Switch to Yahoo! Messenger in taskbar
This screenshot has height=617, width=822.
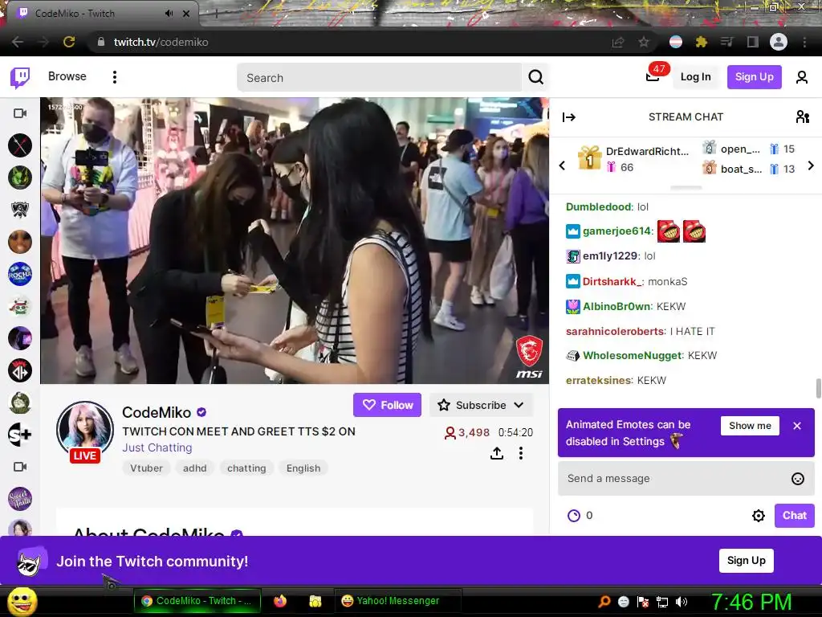click(x=397, y=601)
